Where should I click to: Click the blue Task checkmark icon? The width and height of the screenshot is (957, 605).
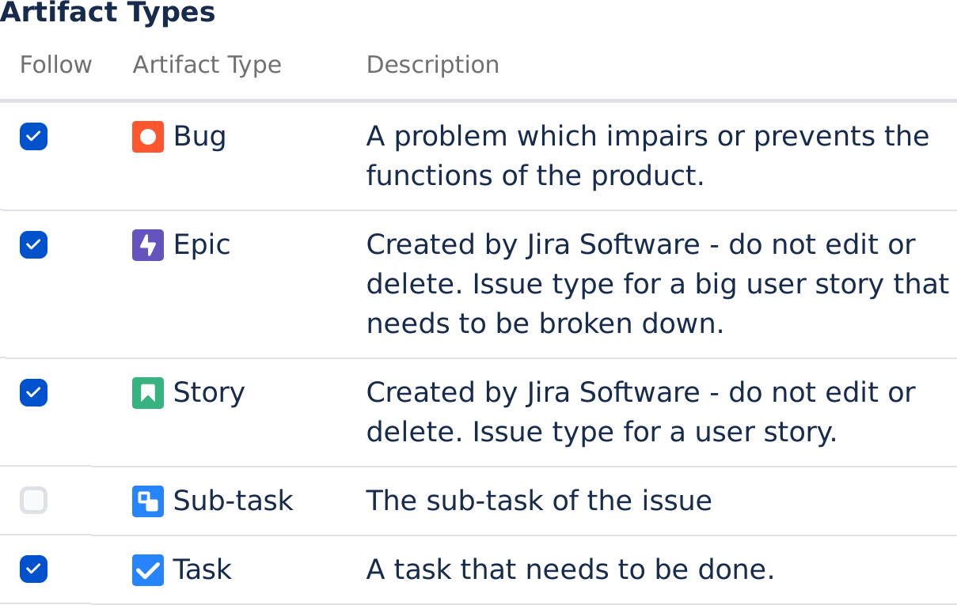tap(148, 570)
